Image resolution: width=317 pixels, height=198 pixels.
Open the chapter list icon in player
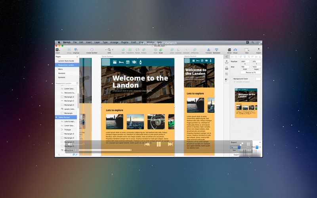coord(248,144)
